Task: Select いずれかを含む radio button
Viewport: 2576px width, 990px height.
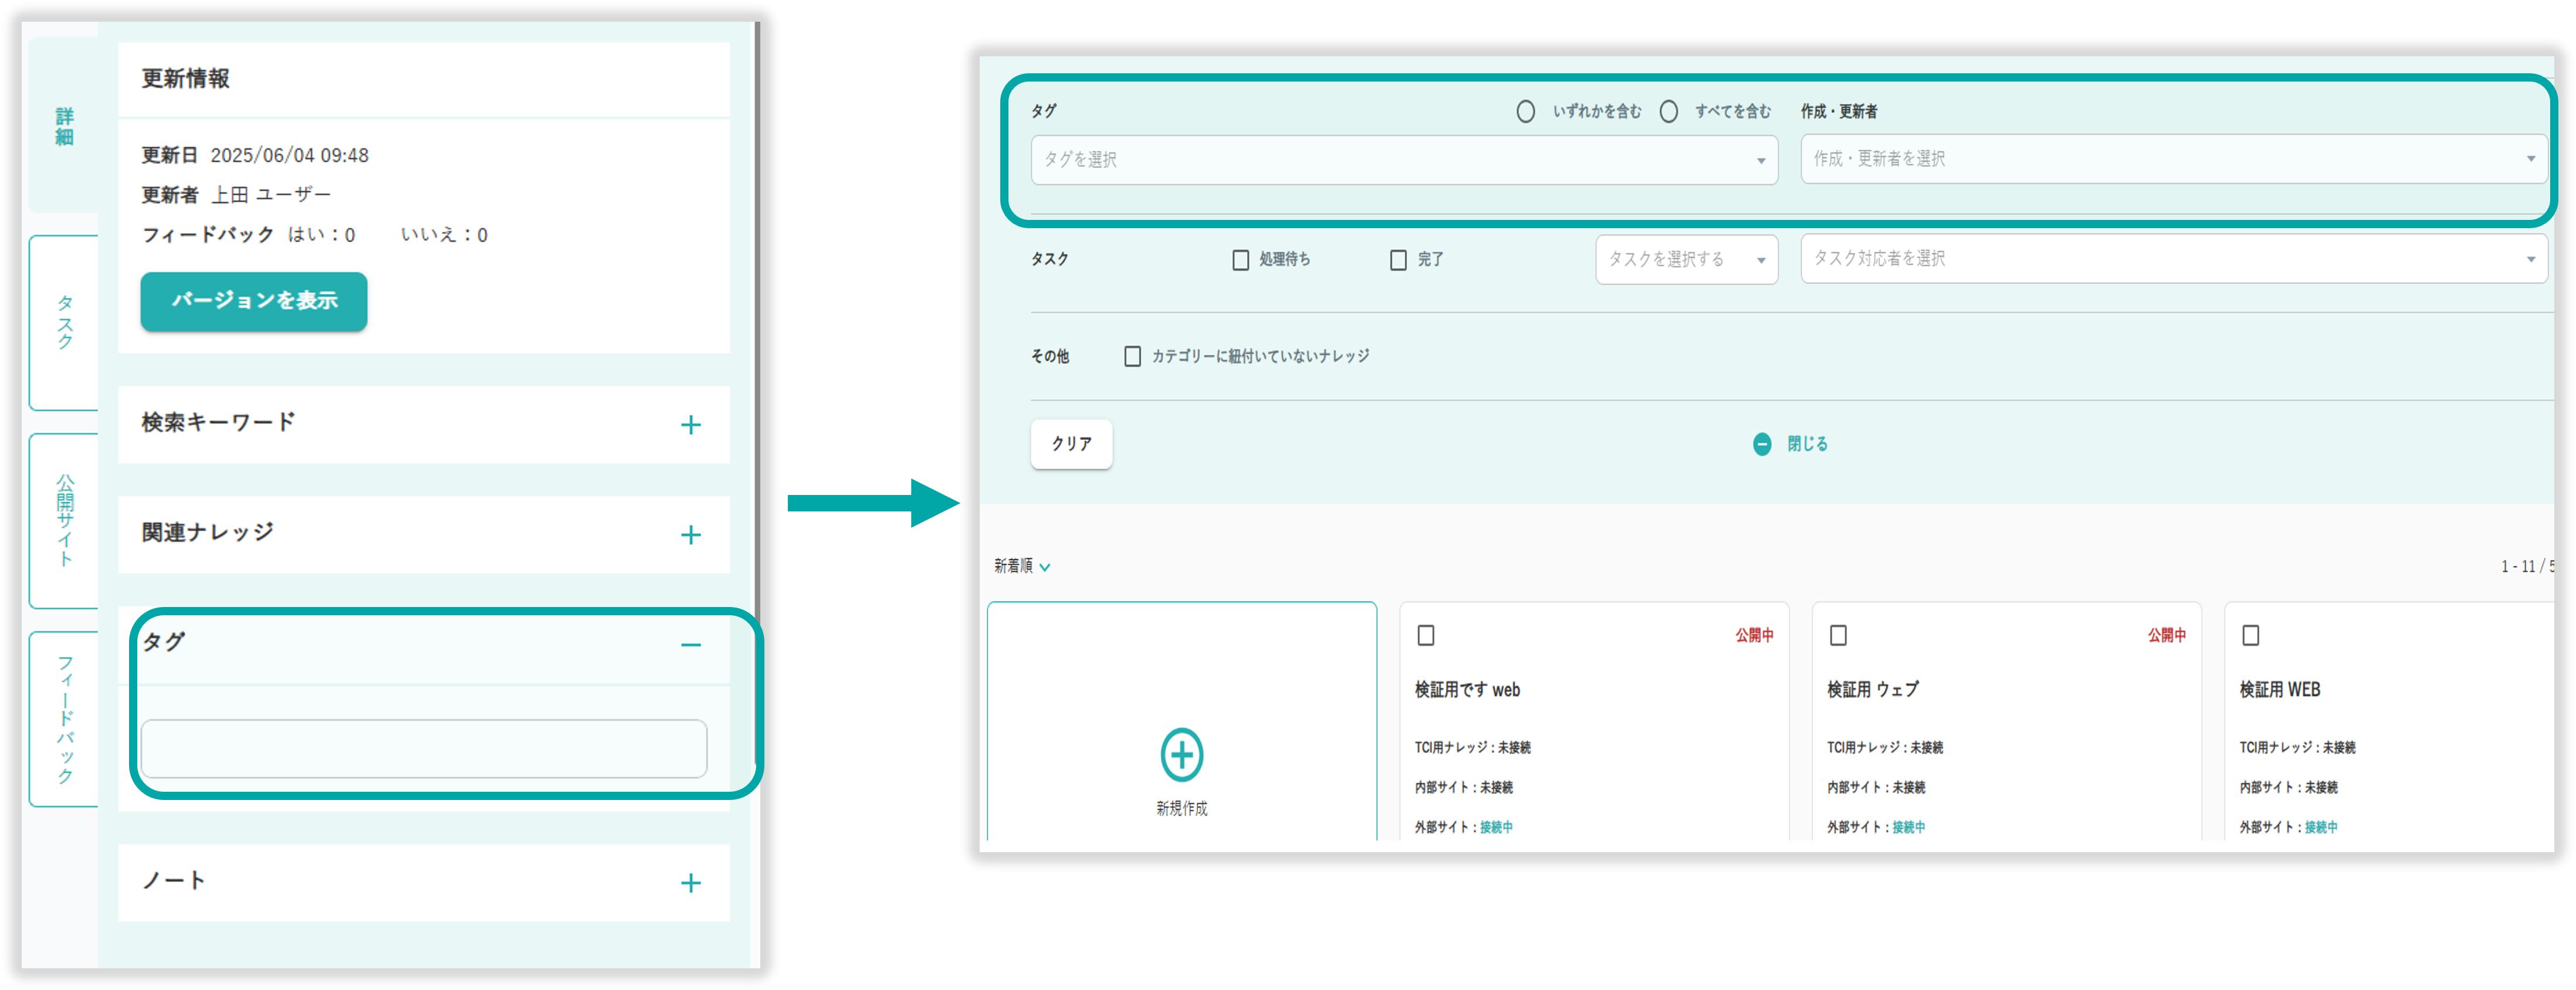Action: click(x=1525, y=112)
